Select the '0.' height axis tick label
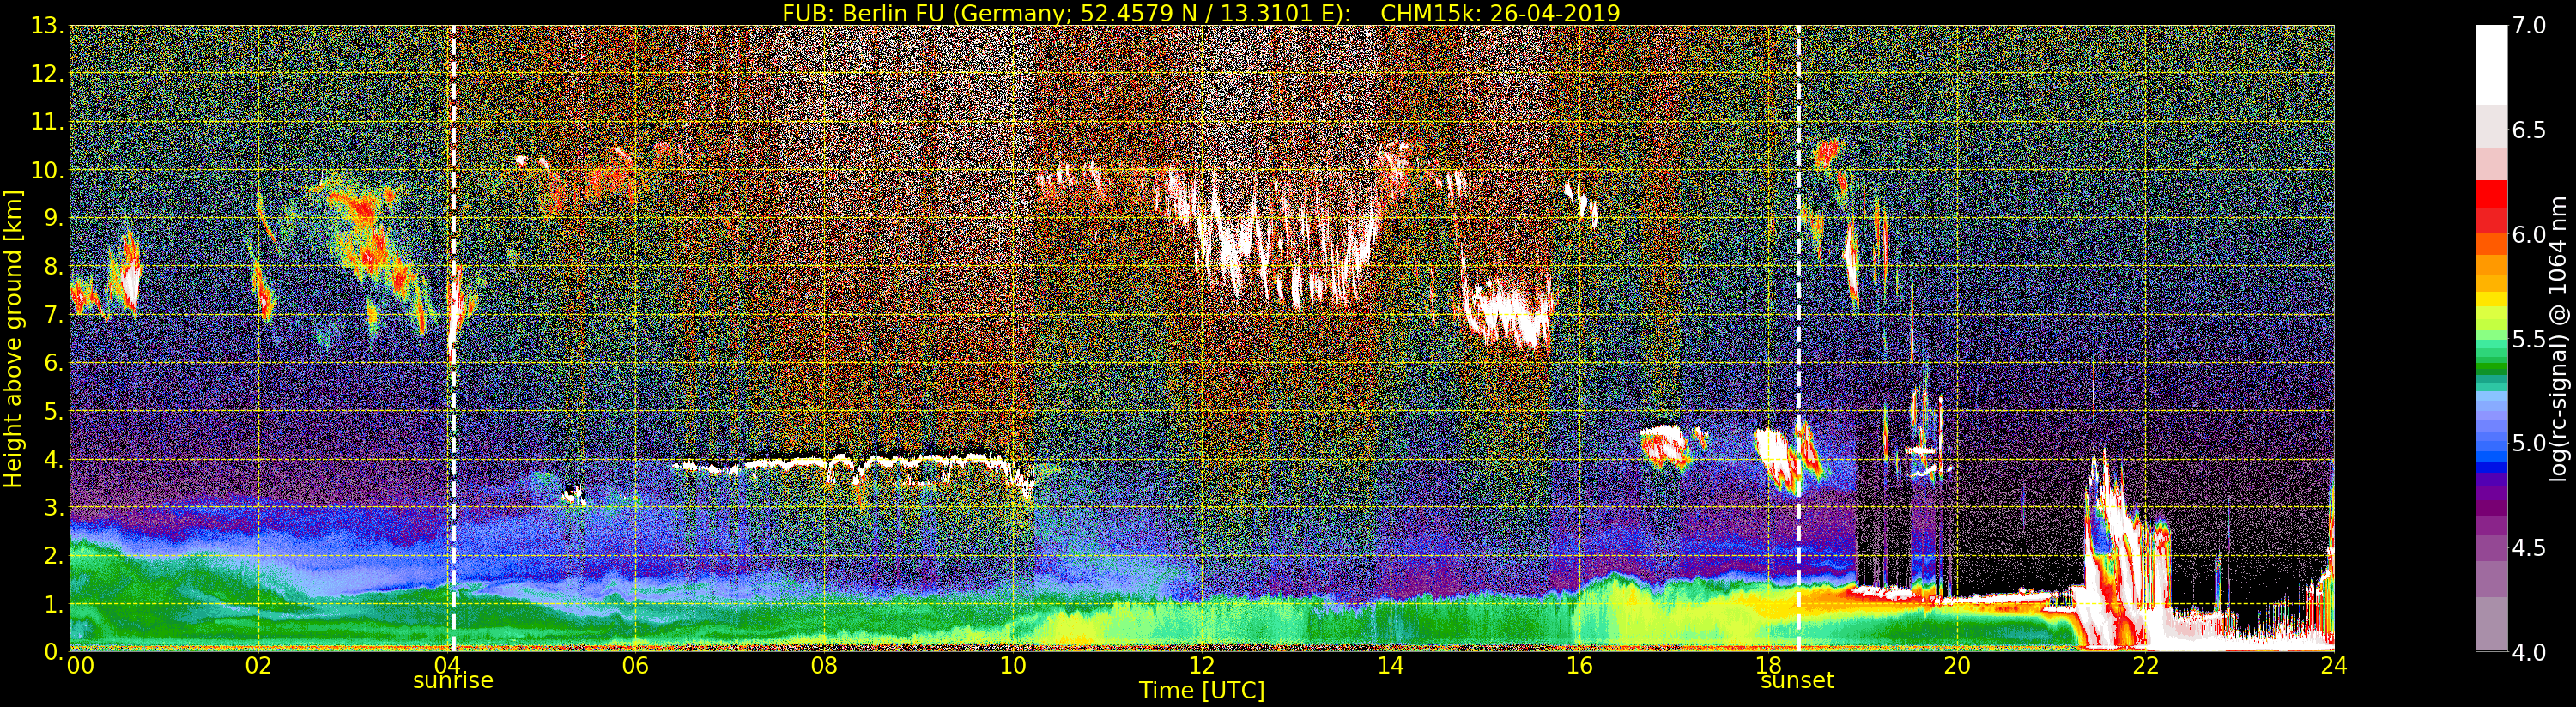 pos(53,651)
